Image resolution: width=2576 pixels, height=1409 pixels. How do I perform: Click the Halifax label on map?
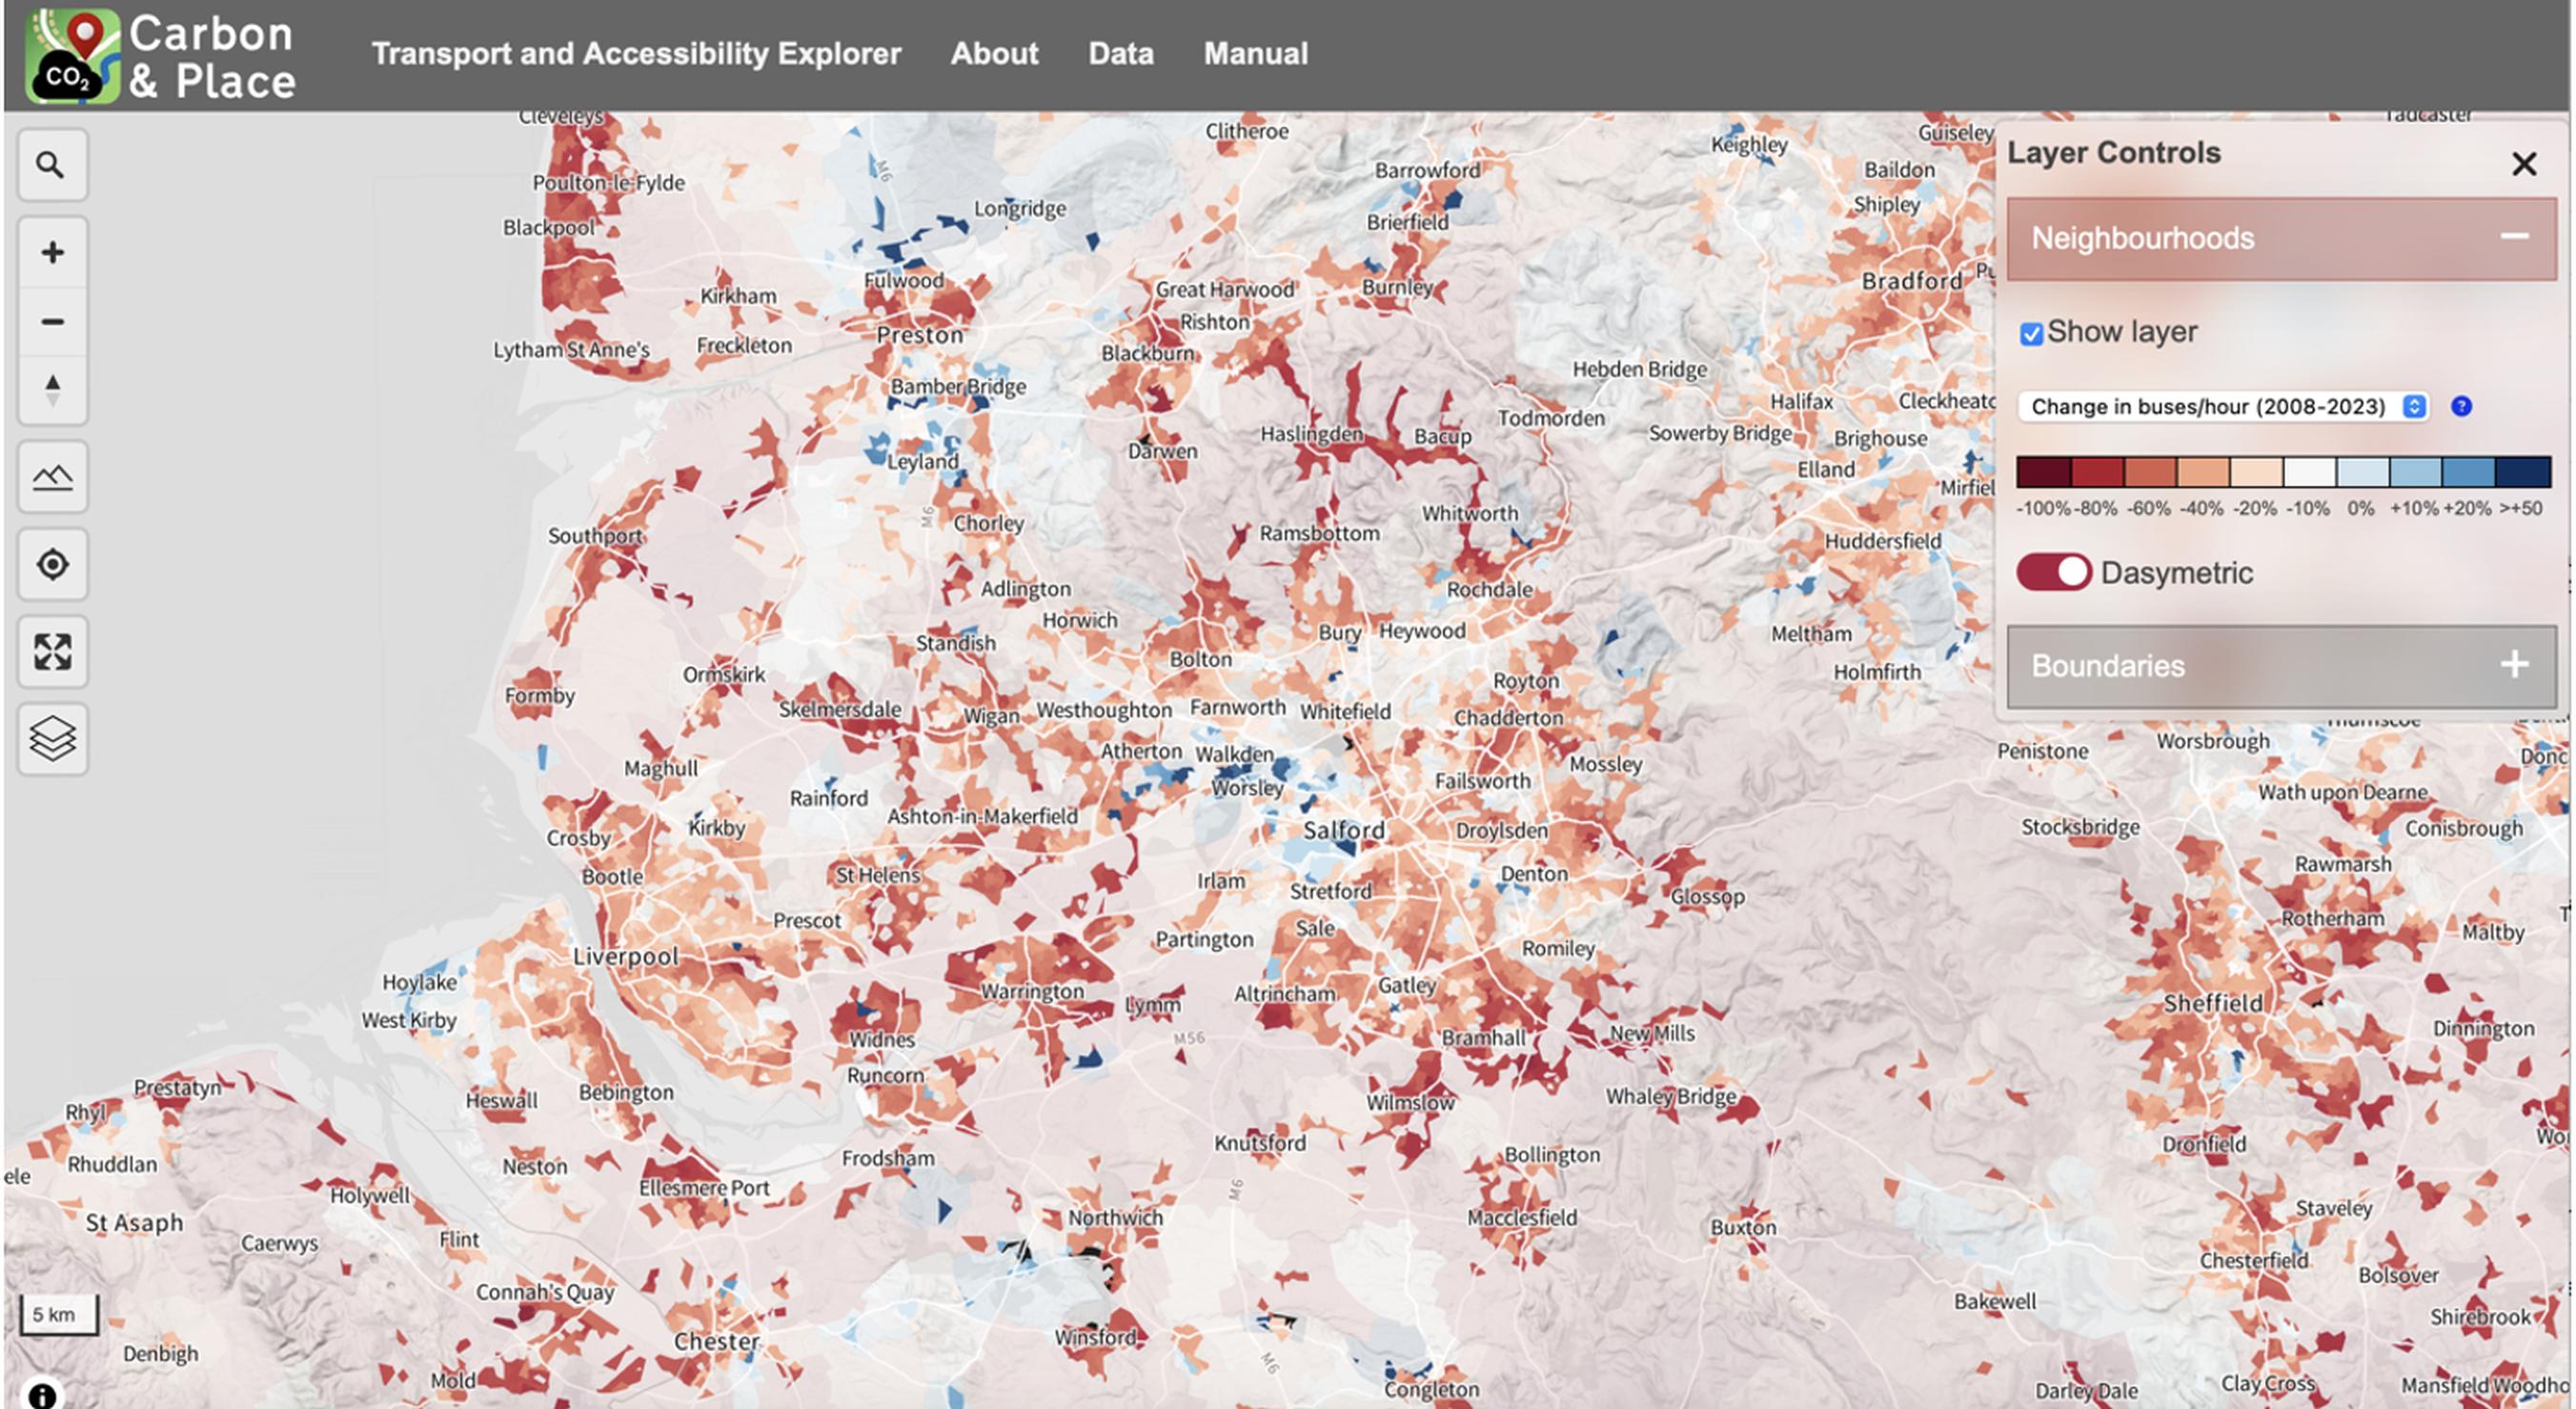1801,402
